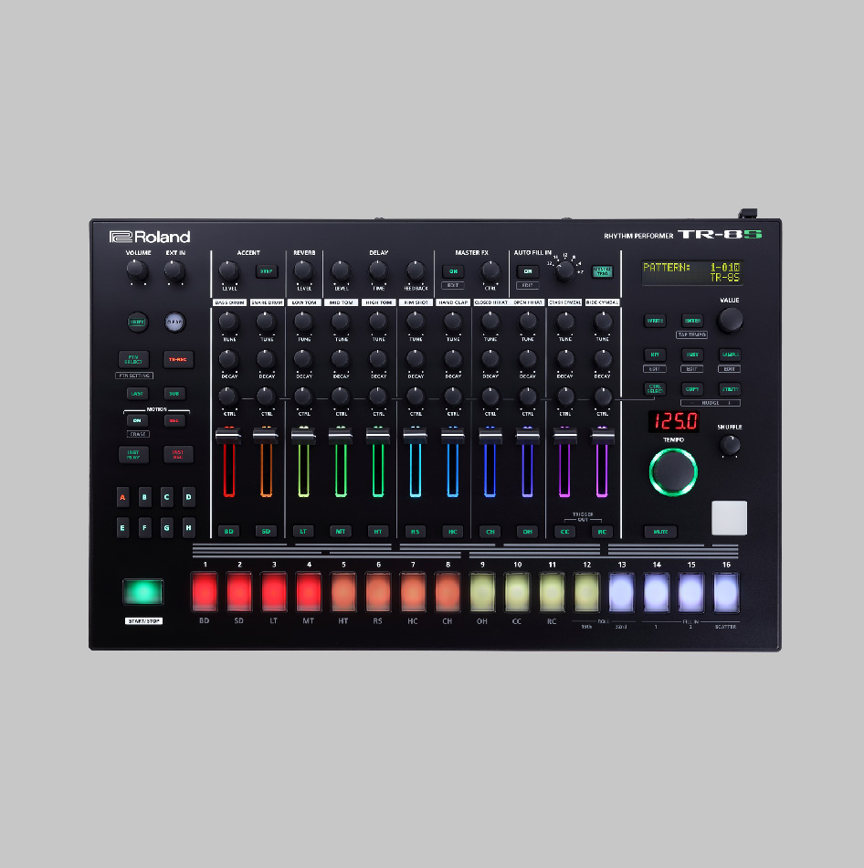Select the BD instrument button
The image size is (864, 868).
(x=229, y=532)
